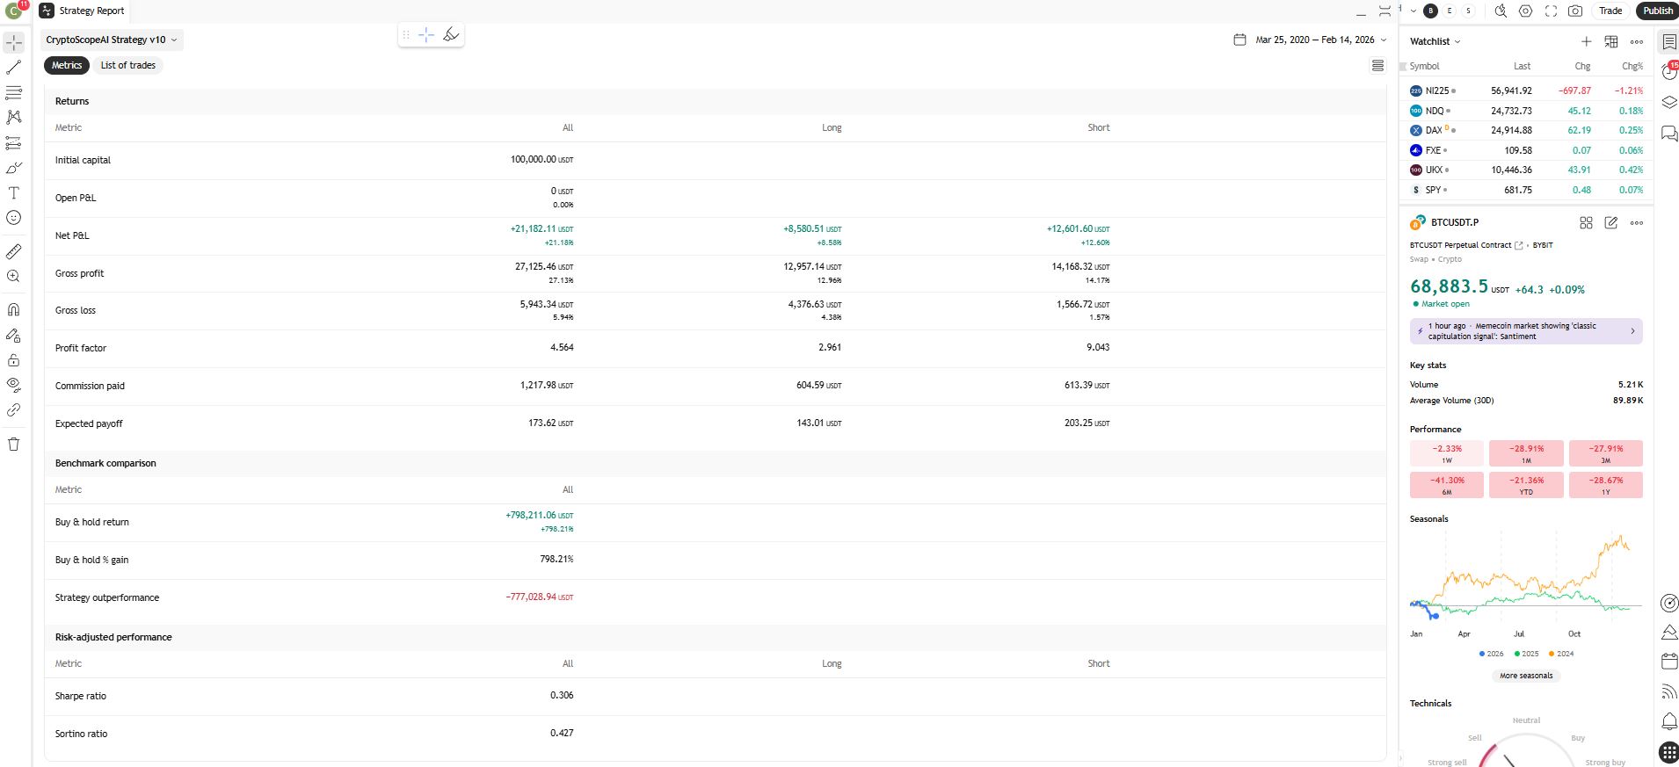Open the Watchlist dropdown
This screenshot has height=767, width=1679.
click(x=1435, y=41)
